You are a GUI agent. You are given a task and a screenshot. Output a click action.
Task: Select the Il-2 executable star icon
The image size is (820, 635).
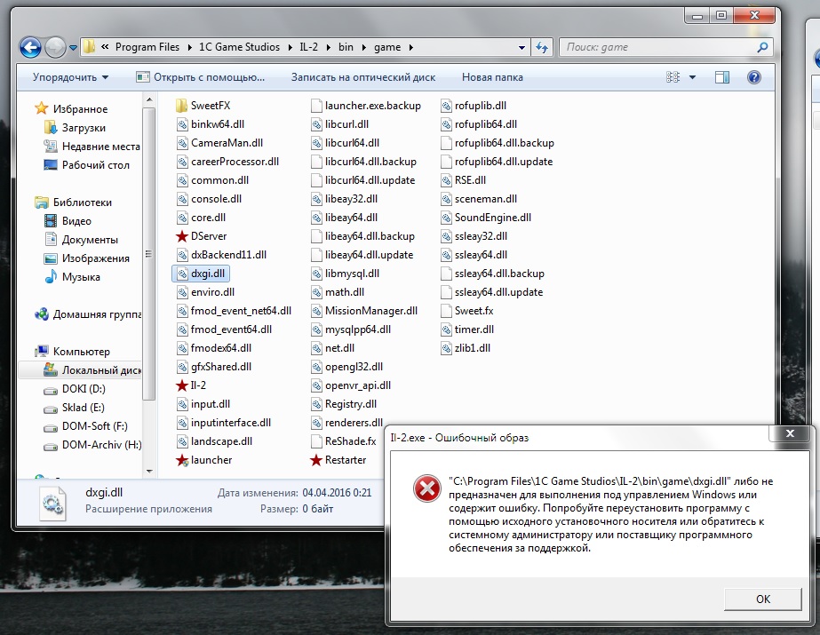point(181,385)
